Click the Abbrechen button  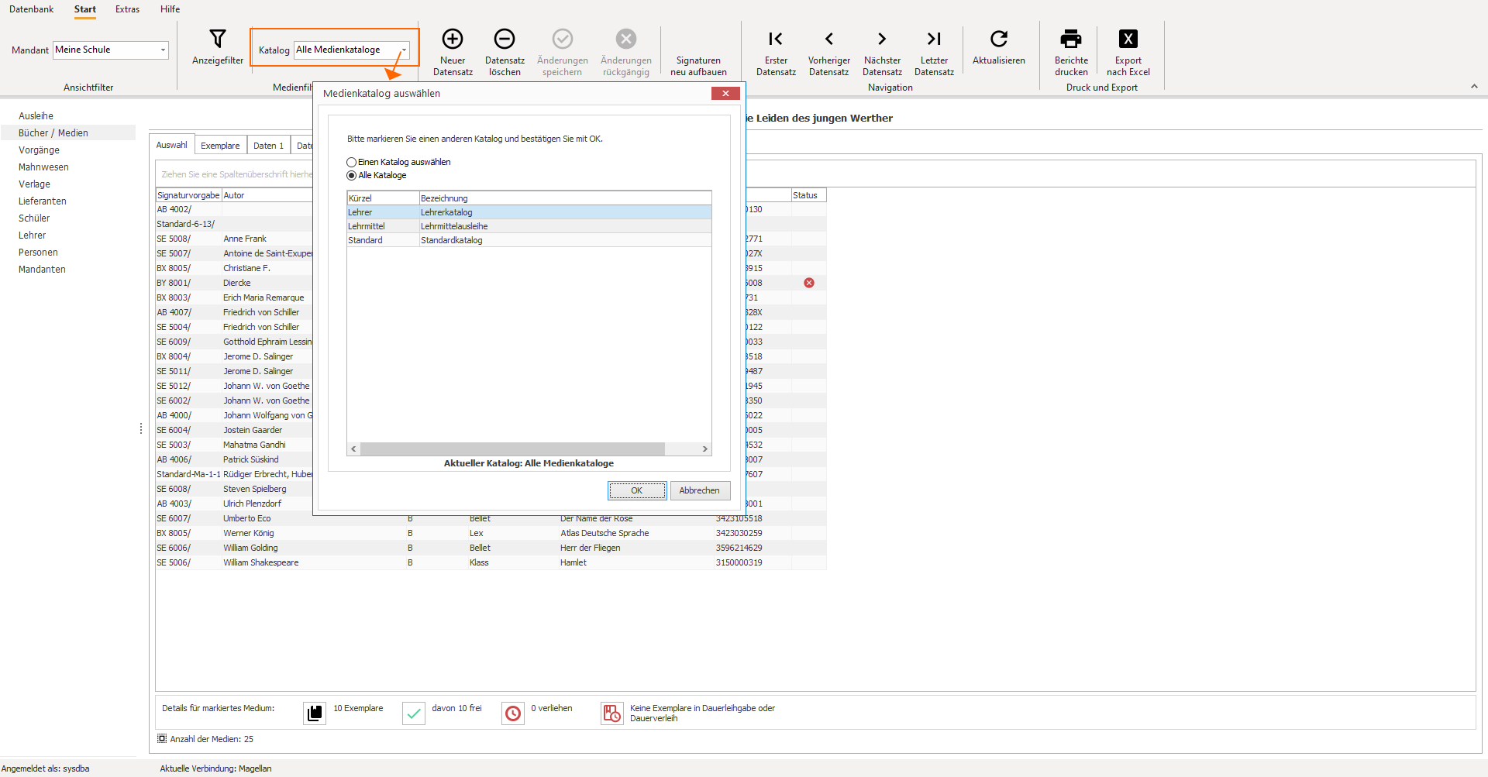pyautogui.click(x=700, y=490)
